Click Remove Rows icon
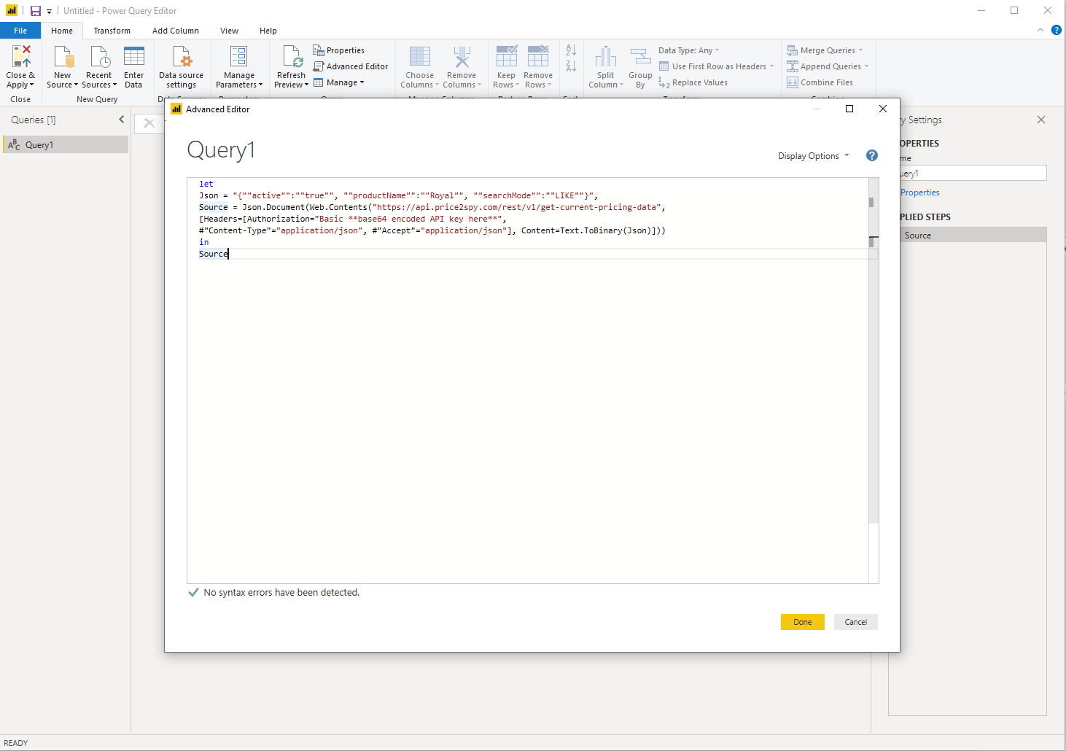Screen dimensions: 1066x751 pyautogui.click(x=538, y=57)
